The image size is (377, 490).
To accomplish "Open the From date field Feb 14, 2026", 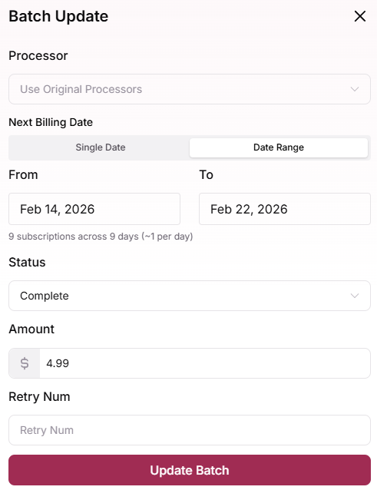I will pos(94,209).
